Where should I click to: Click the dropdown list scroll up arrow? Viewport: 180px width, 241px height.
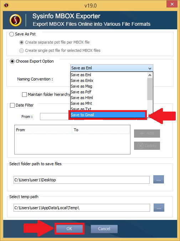click(150, 75)
